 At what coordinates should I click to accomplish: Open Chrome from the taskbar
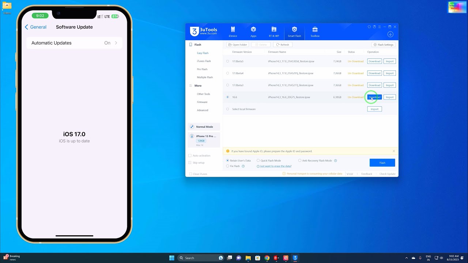point(267,258)
